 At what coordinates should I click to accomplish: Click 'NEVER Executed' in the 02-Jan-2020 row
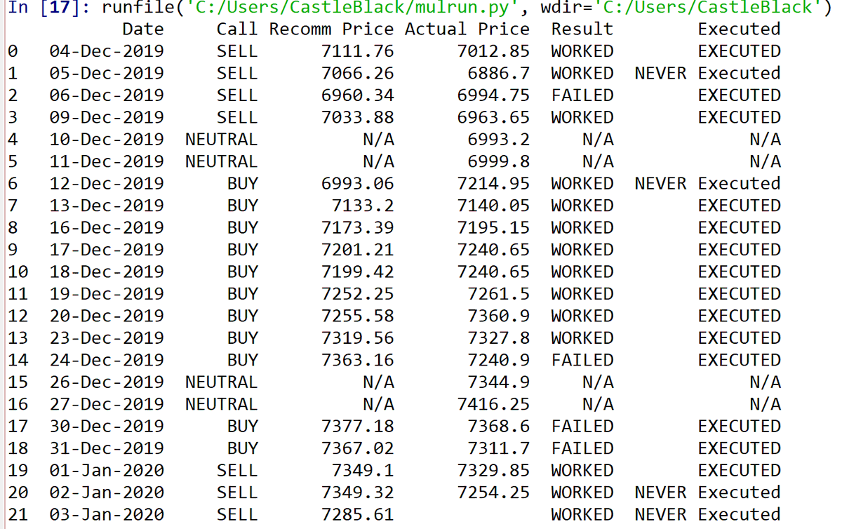click(708, 493)
